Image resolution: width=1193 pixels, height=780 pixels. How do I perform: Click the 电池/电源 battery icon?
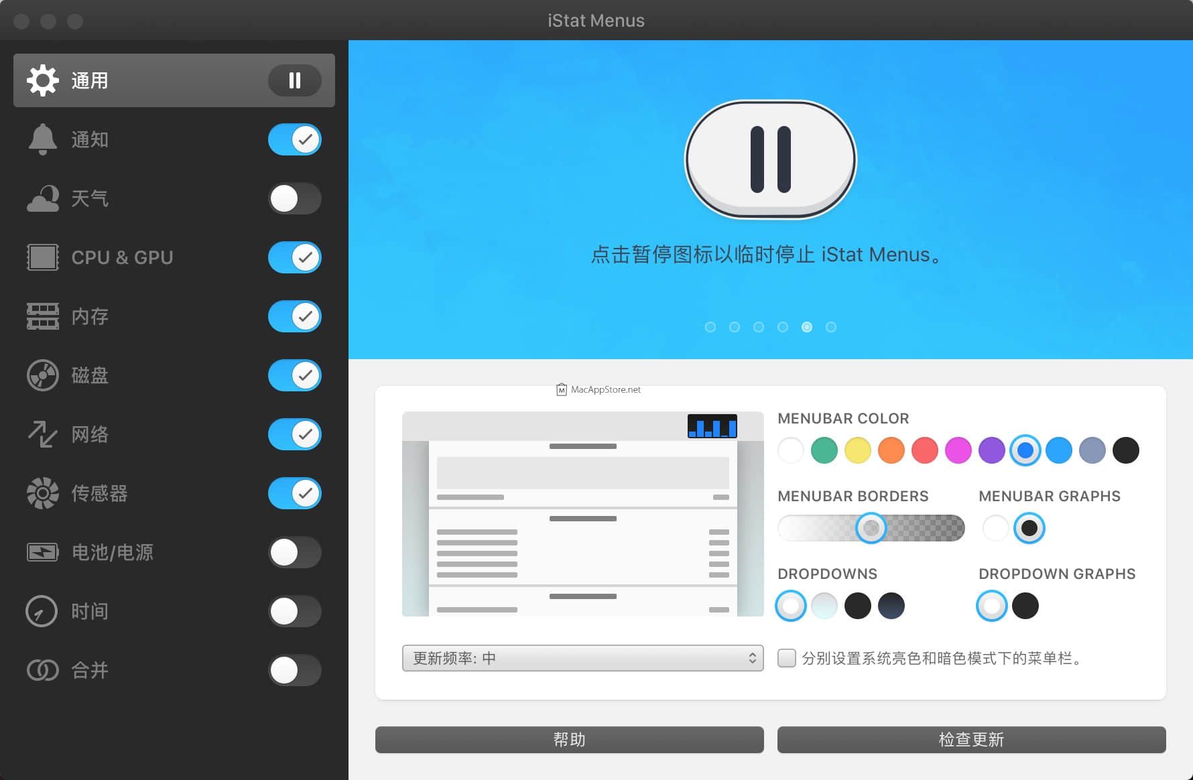[x=42, y=552]
